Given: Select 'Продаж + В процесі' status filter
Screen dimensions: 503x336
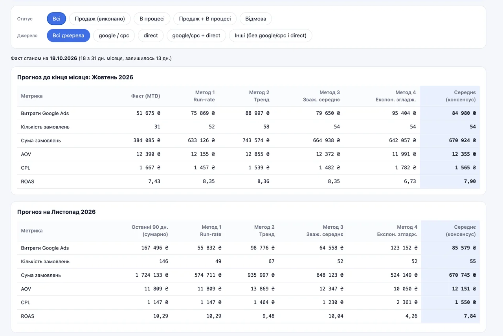Looking at the screenshot, I should click(x=205, y=18).
